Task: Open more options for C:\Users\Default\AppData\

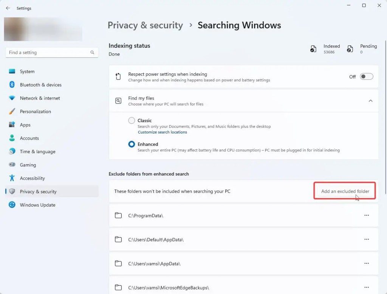Action: click(367, 239)
